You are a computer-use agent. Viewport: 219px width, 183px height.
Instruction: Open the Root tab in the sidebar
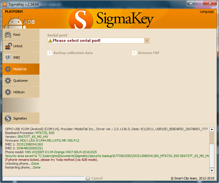click(21, 35)
